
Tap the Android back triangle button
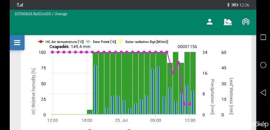coord(263,93)
